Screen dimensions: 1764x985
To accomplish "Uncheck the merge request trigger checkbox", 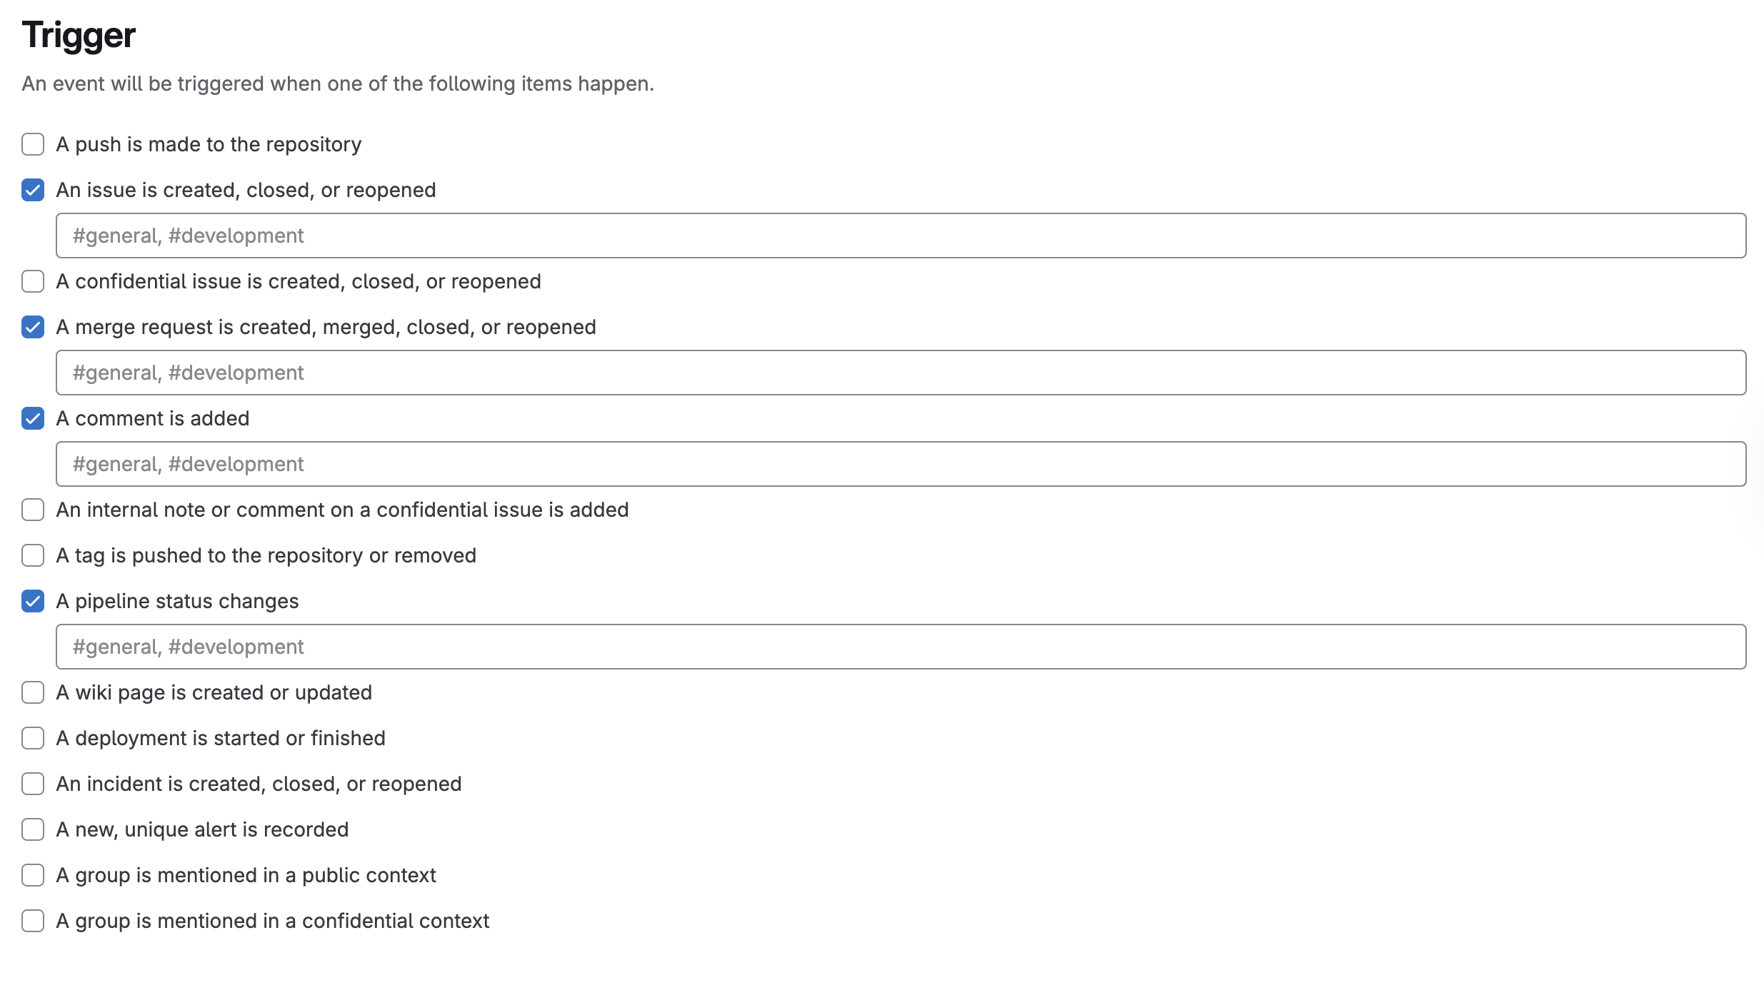I will coord(33,327).
